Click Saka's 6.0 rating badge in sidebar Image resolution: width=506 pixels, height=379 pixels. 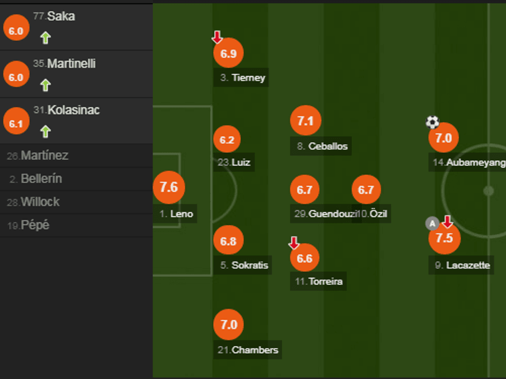(16, 31)
